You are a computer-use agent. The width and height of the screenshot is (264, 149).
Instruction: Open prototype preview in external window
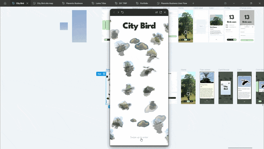coord(161,12)
